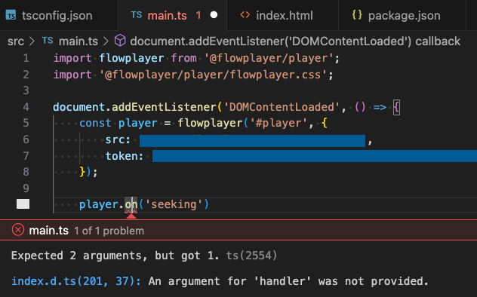Open the package.json tab
The height and width of the screenshot is (297, 477).
(402, 15)
